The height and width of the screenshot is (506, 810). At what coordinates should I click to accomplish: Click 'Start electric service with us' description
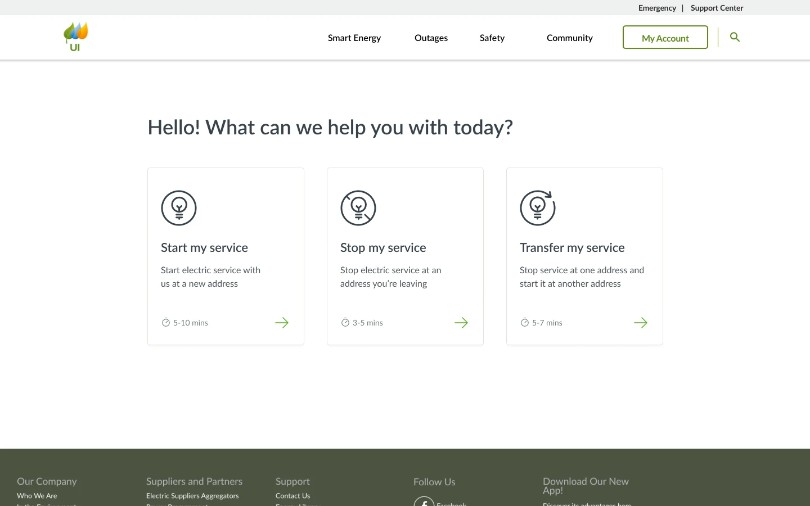pyautogui.click(x=211, y=277)
